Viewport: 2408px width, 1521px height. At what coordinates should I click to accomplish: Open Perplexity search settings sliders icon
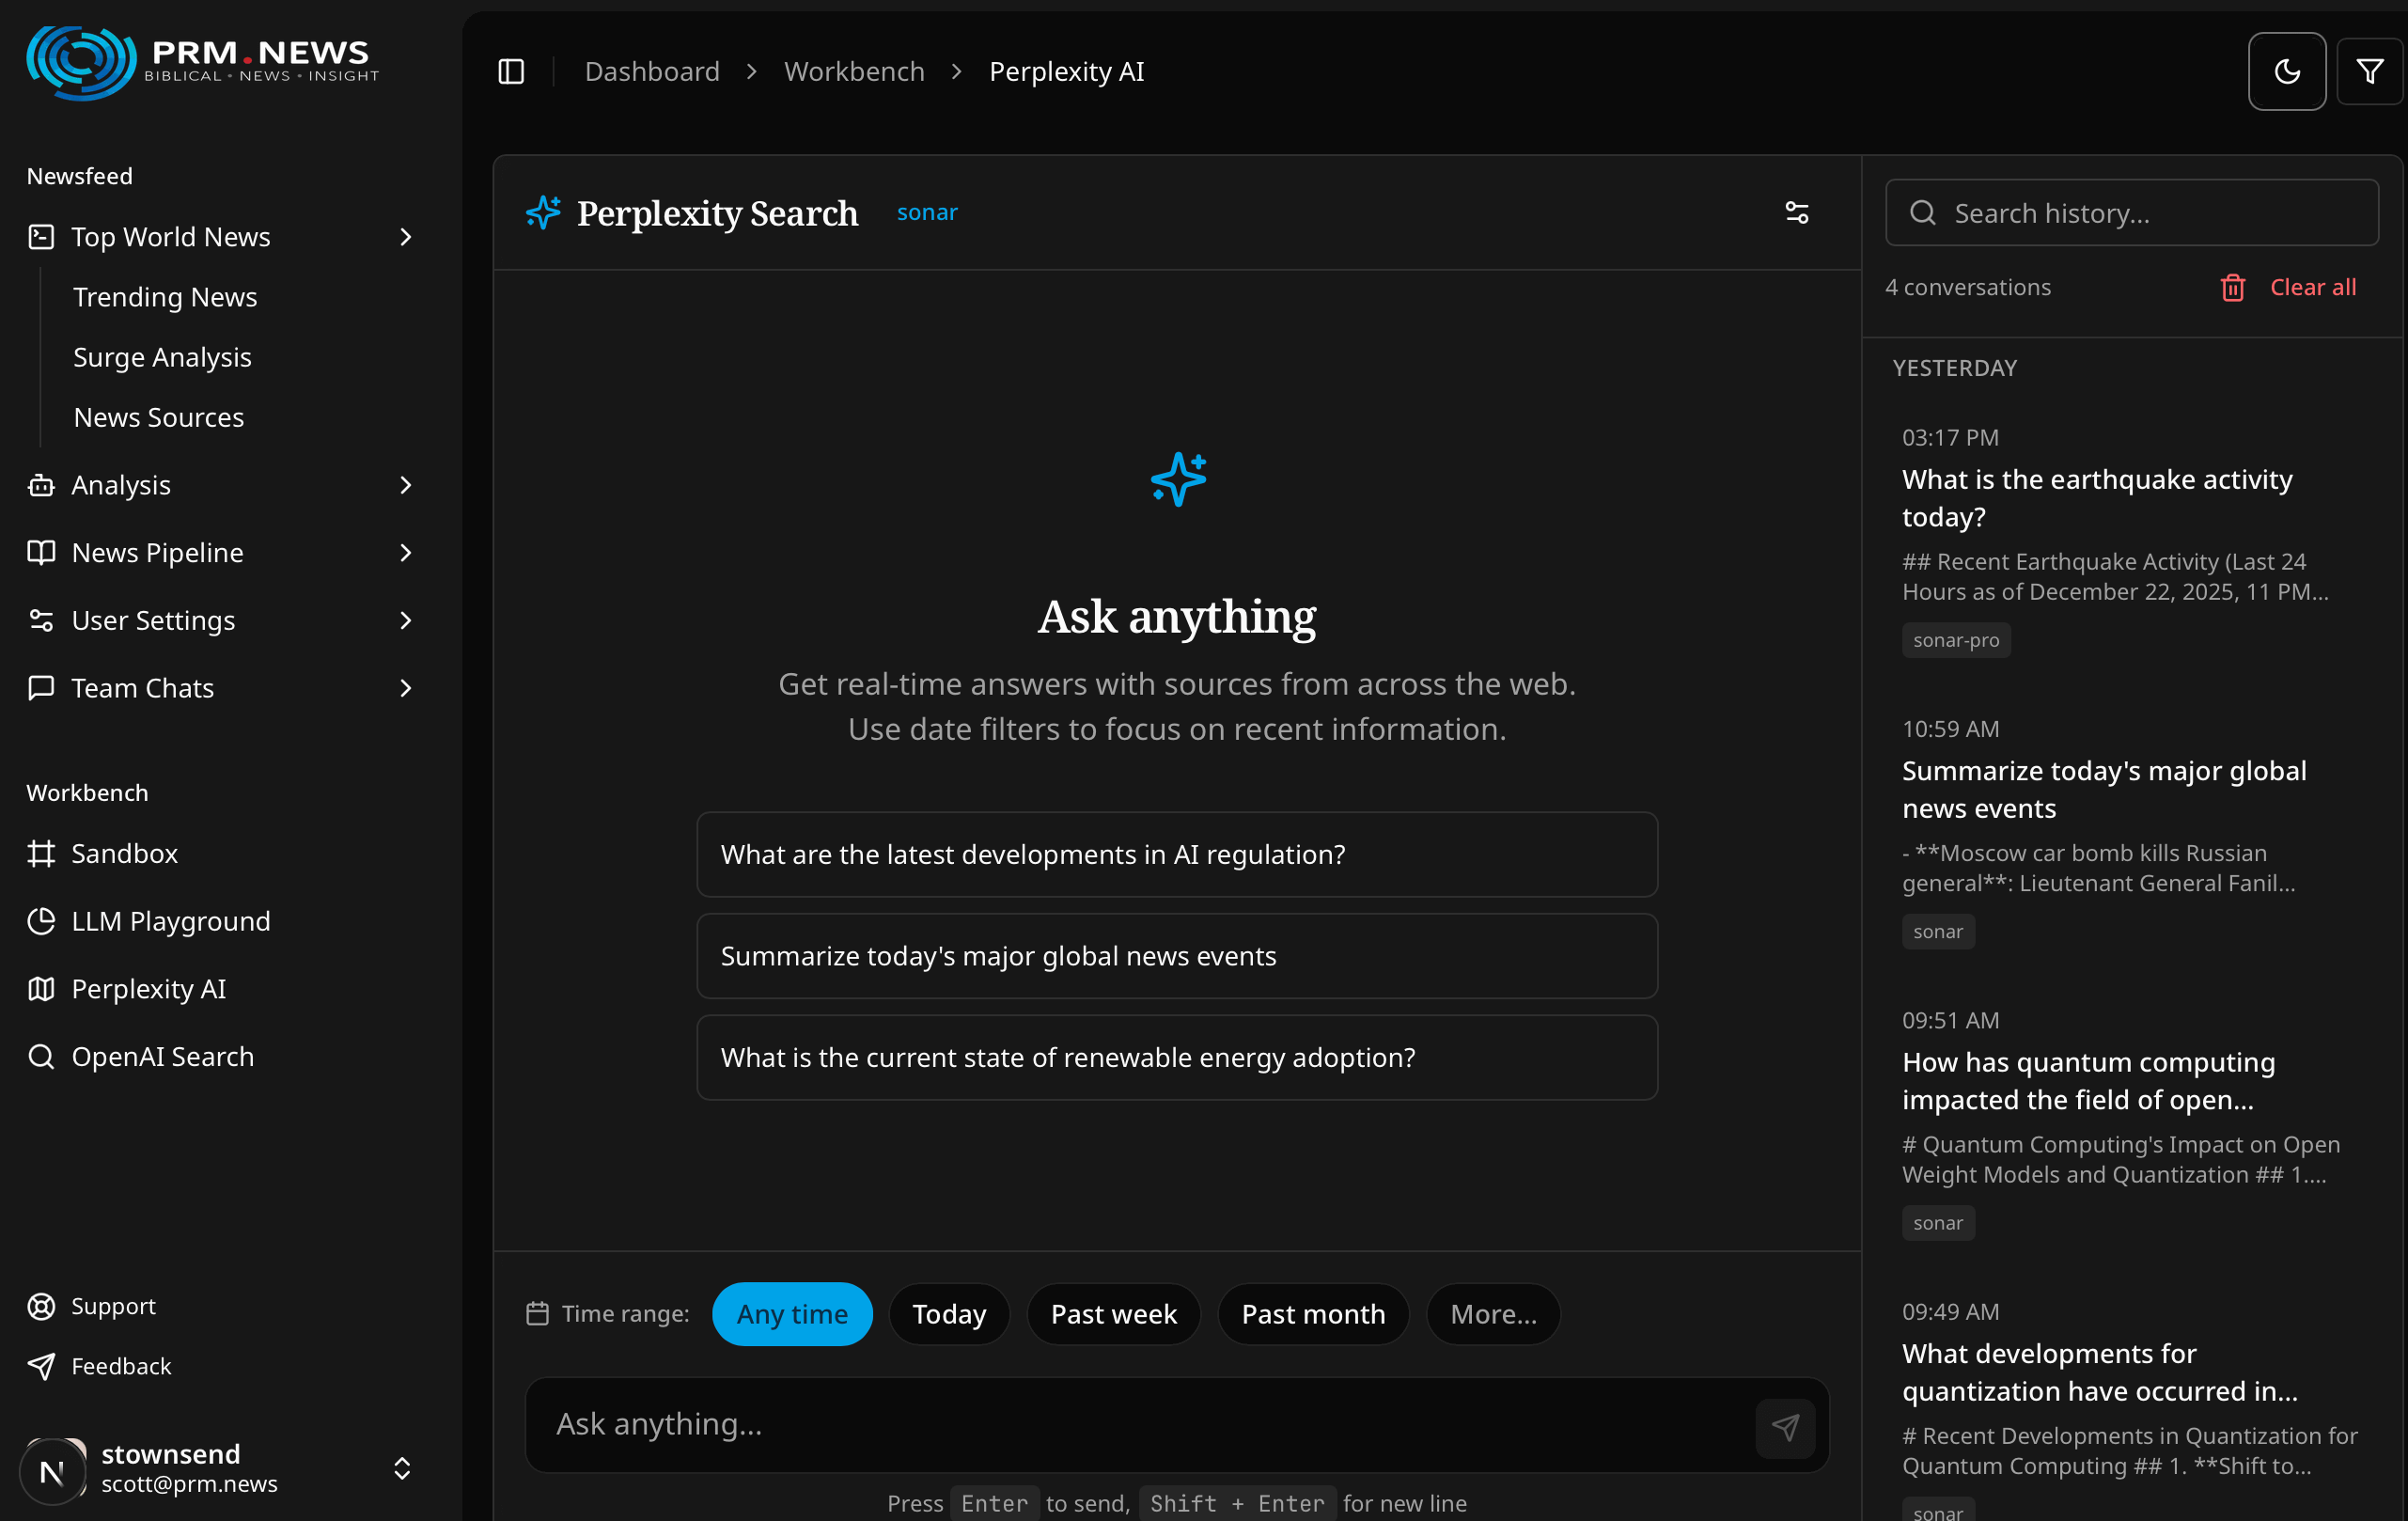1796,212
